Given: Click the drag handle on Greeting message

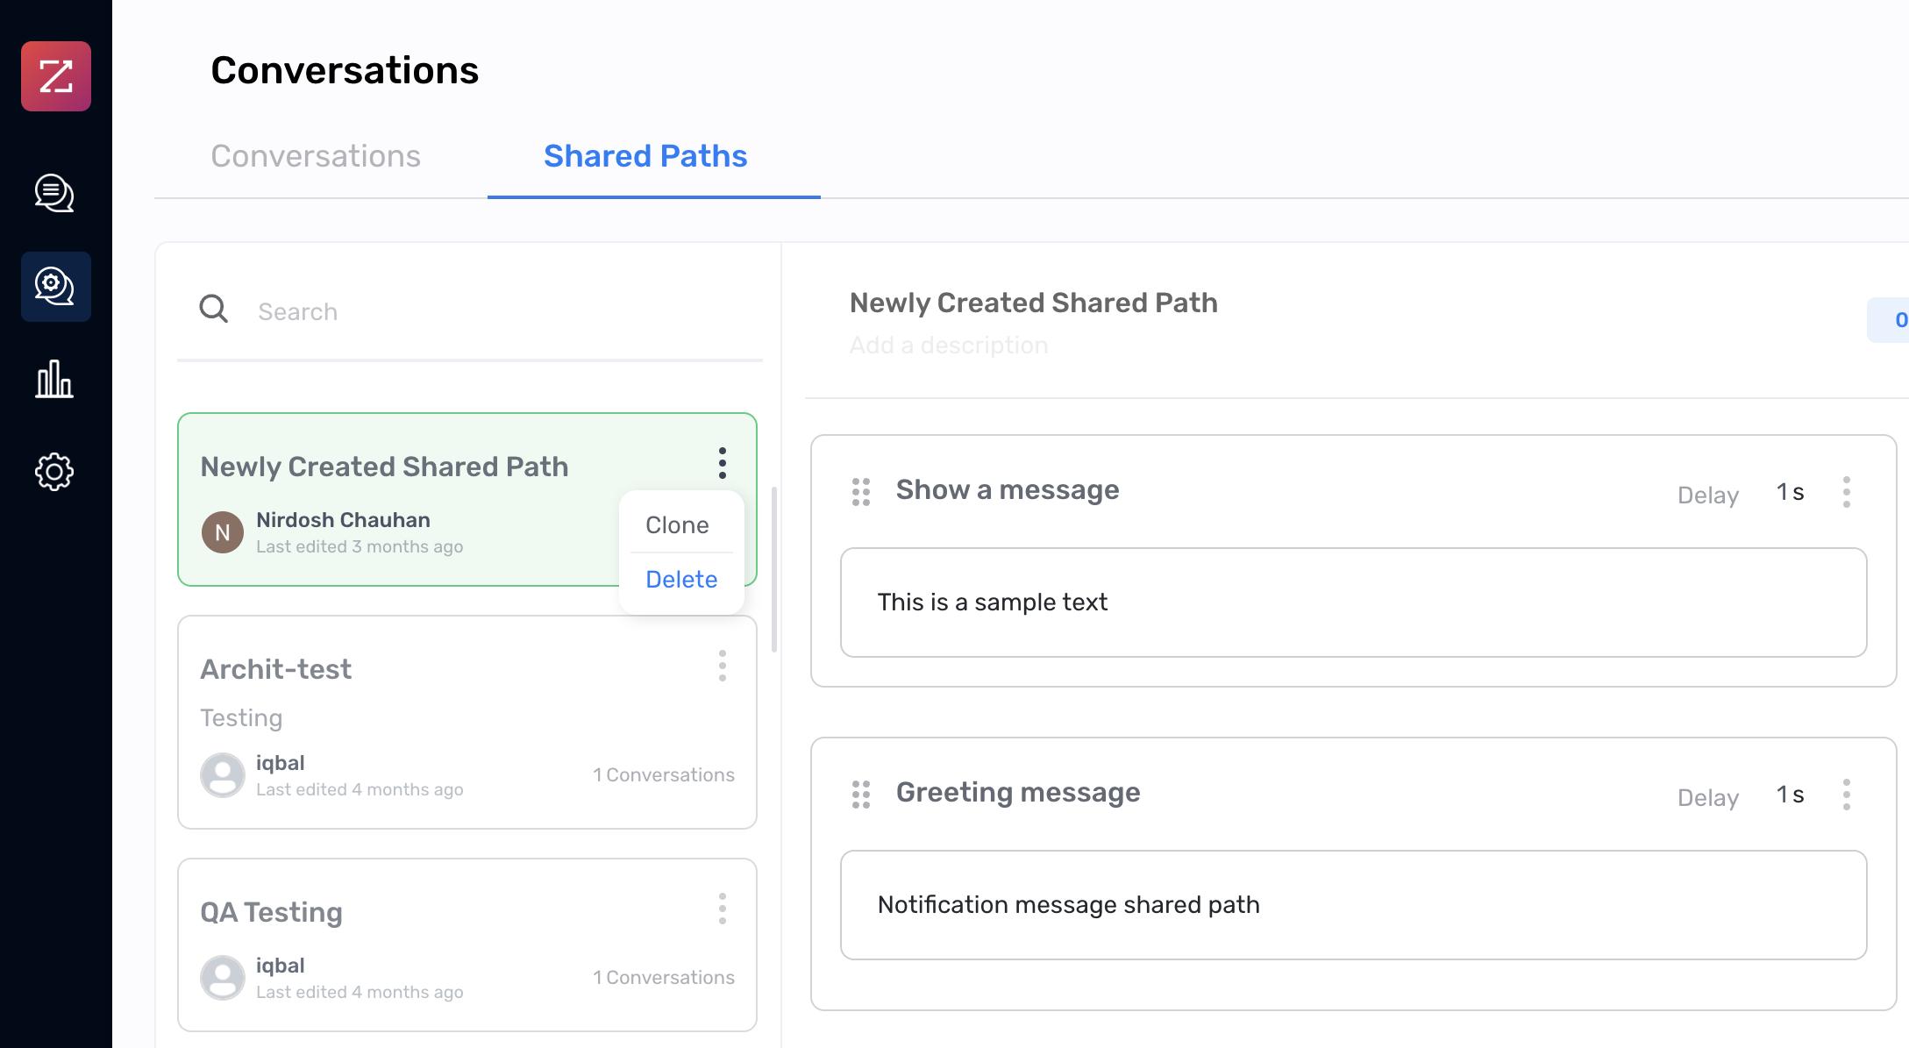Looking at the screenshot, I should coord(859,794).
